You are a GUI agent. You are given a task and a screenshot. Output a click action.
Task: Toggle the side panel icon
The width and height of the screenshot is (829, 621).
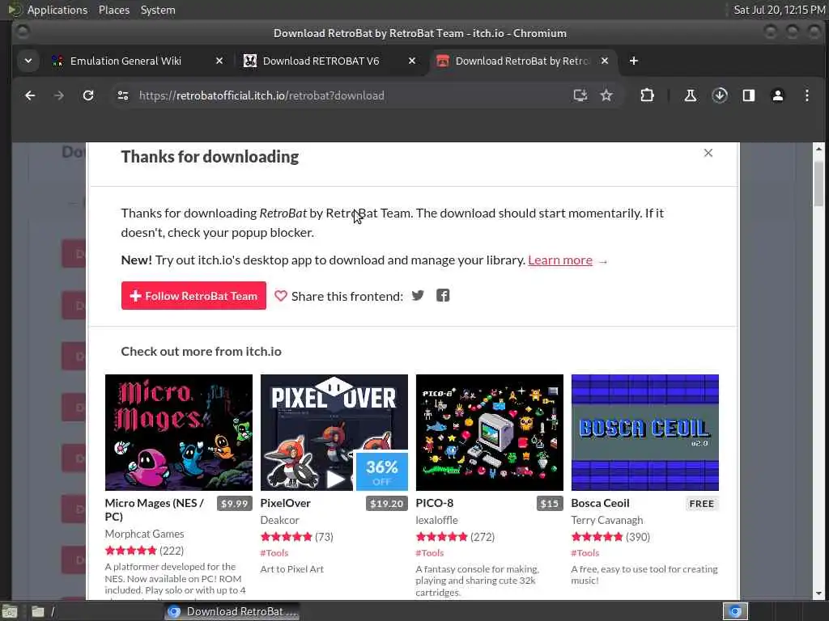tap(749, 95)
